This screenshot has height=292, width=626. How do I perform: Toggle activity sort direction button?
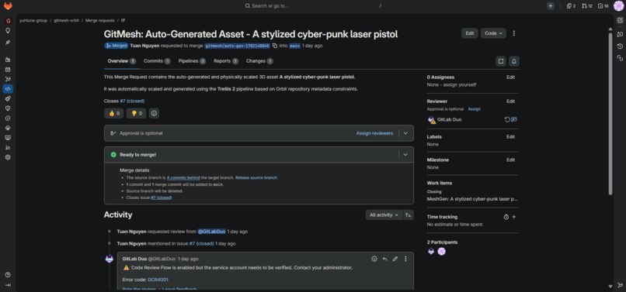(408, 215)
